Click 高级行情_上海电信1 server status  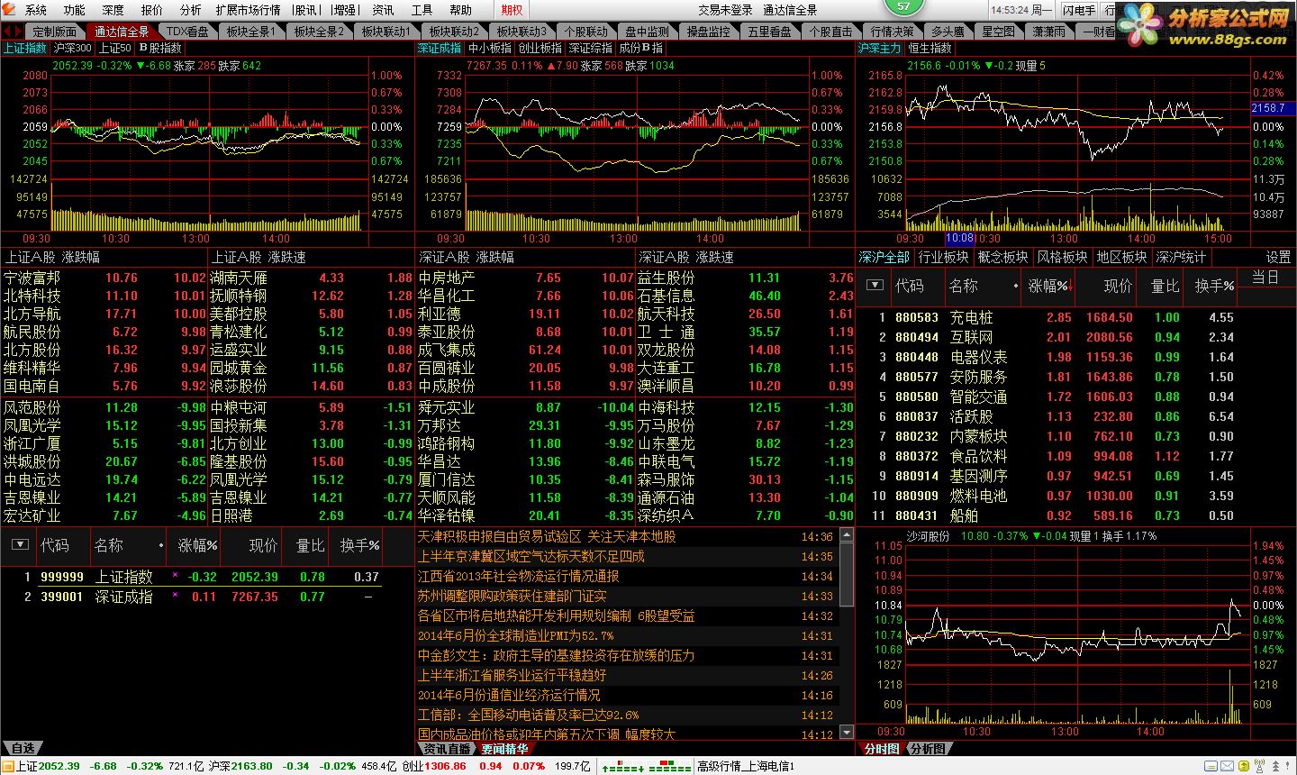pos(746,766)
